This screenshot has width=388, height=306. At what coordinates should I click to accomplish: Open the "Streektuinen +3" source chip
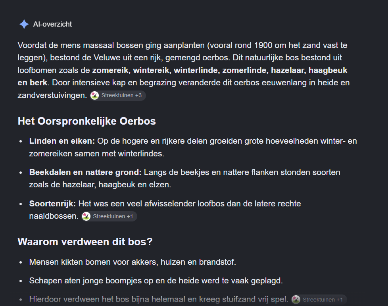pyautogui.click(x=118, y=95)
